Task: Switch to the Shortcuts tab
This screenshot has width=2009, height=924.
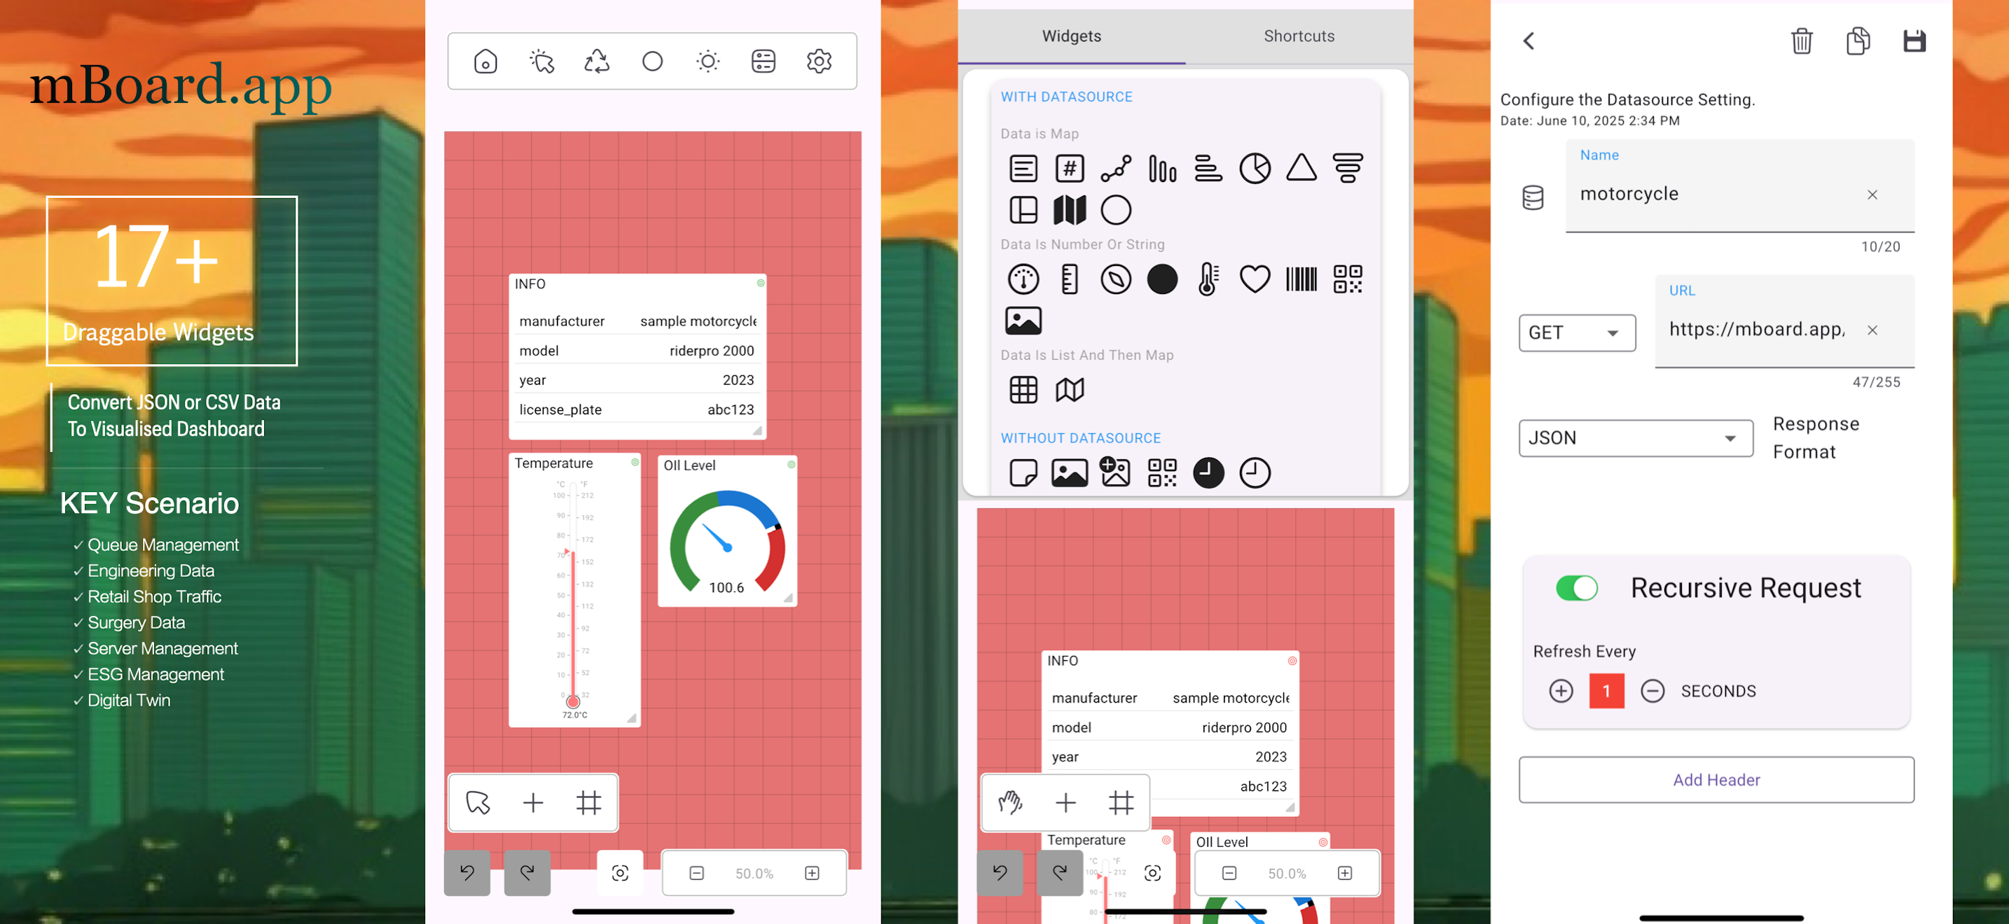Action: click(1299, 36)
